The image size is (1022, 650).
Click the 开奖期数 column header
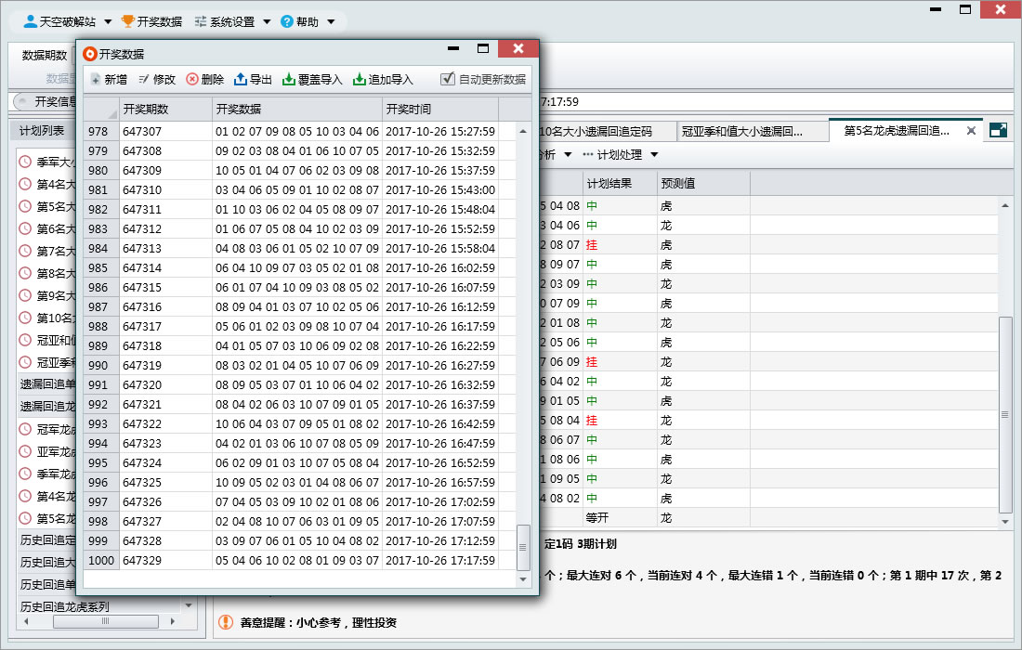(x=165, y=109)
